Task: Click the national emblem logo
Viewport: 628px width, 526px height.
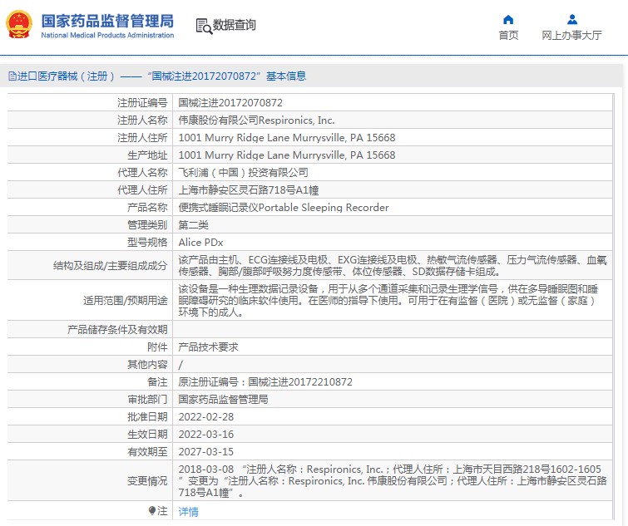Action: (18, 25)
